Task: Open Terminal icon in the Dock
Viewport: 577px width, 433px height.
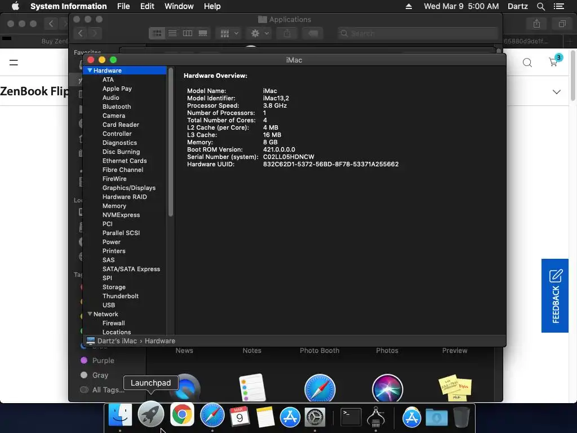Action: 350,417
